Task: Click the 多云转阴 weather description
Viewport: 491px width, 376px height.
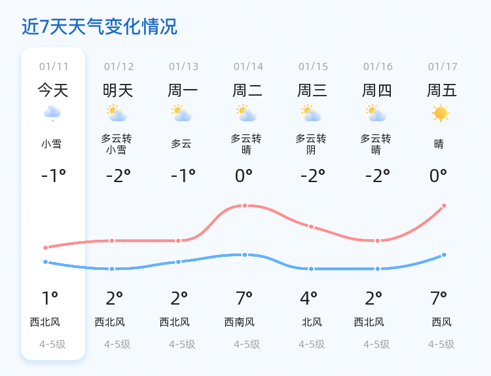Action: pos(311,144)
